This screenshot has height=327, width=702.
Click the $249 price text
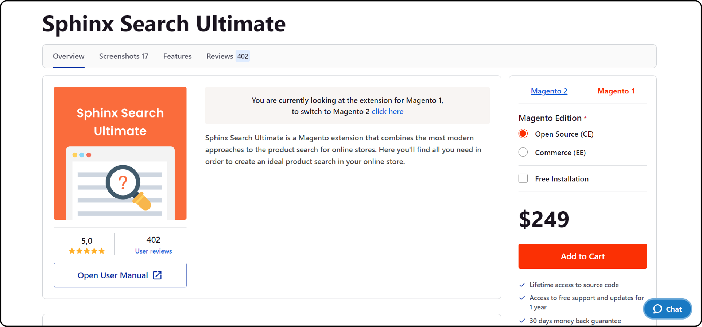pyautogui.click(x=544, y=219)
